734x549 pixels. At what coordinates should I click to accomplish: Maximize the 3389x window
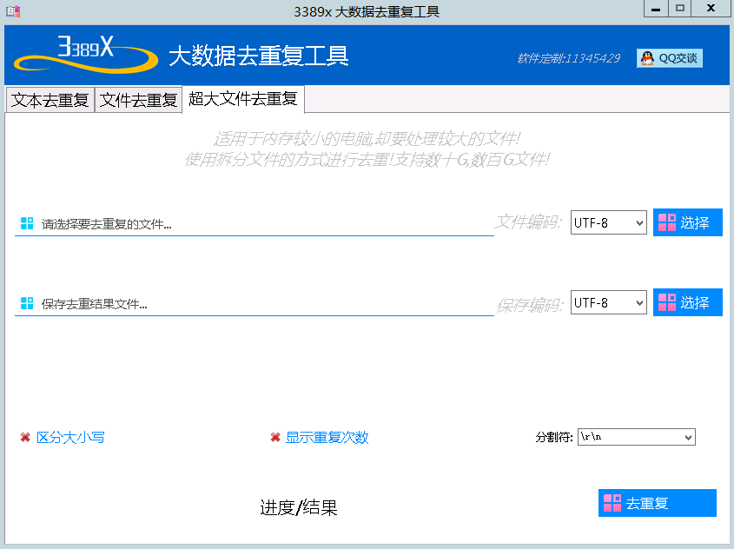pos(679,9)
